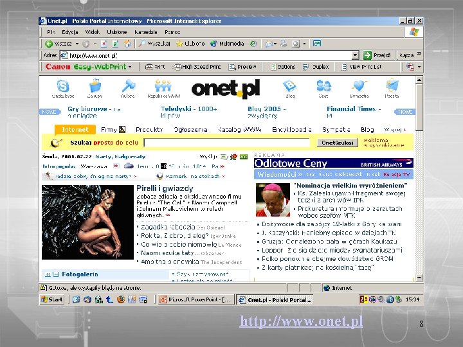Select the Encyklopedia search tab
The width and height of the screenshot is (463, 347).
(x=292, y=130)
